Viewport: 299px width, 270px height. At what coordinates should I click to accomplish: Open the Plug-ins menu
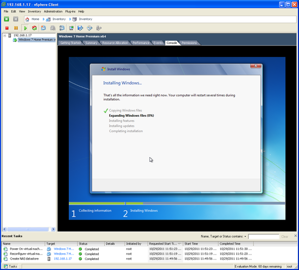[70, 11]
